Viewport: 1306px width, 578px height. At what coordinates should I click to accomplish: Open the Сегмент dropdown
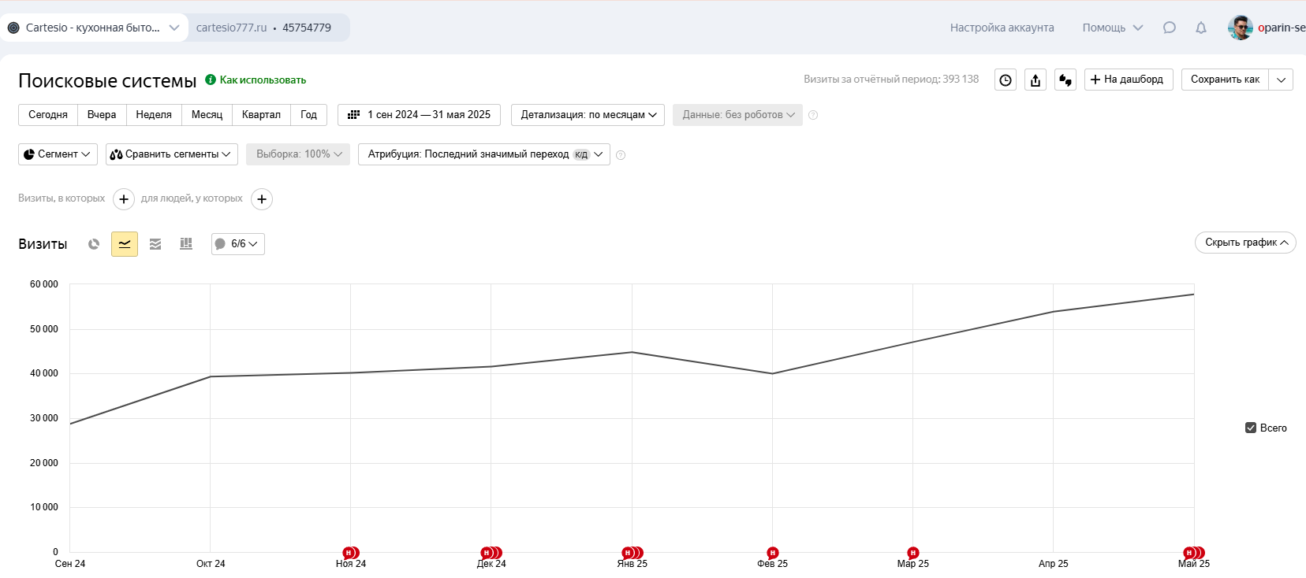pyautogui.click(x=58, y=154)
